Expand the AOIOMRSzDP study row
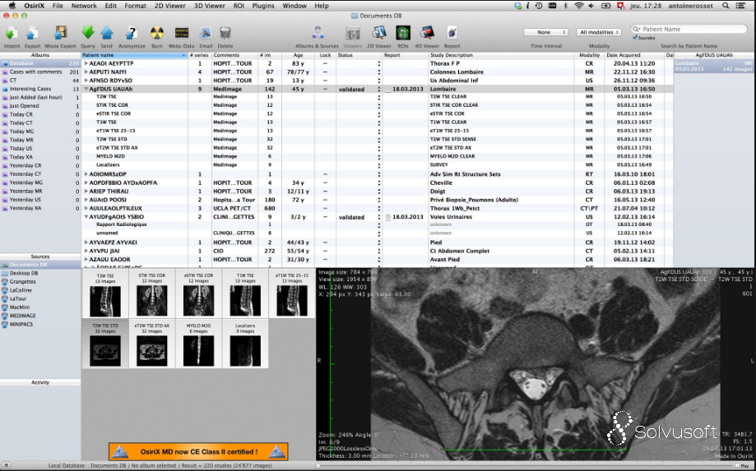756x471 pixels. pos(86,174)
